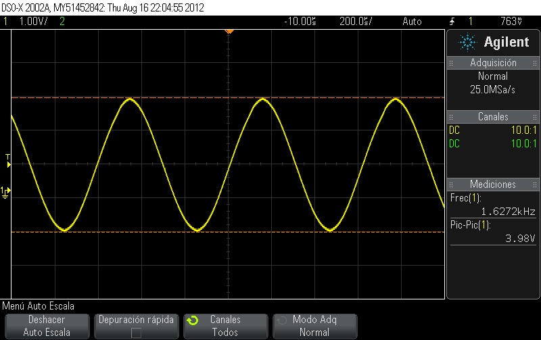Select the Canales Todos softkey
Image resolution: width=541 pixels, height=340 pixels.
pyautogui.click(x=226, y=326)
